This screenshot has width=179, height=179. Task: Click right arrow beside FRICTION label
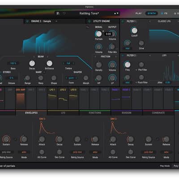pyautogui.click(x=116, y=56)
